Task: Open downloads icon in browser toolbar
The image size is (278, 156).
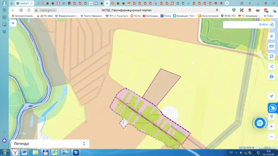Action: [x=274, y=10]
